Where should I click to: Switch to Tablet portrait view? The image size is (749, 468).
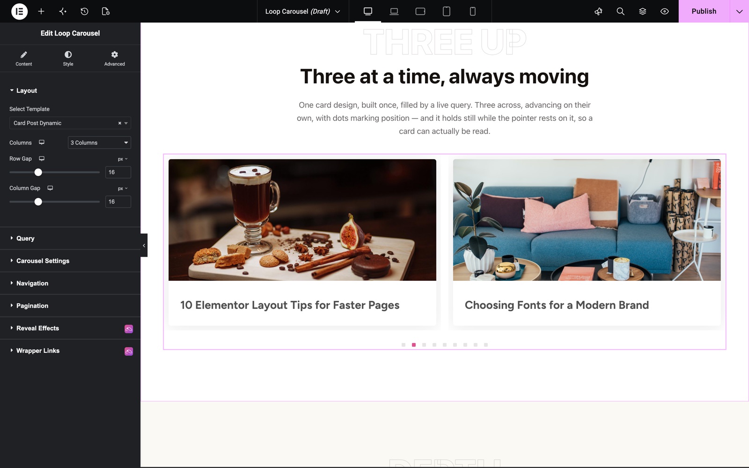[447, 11]
